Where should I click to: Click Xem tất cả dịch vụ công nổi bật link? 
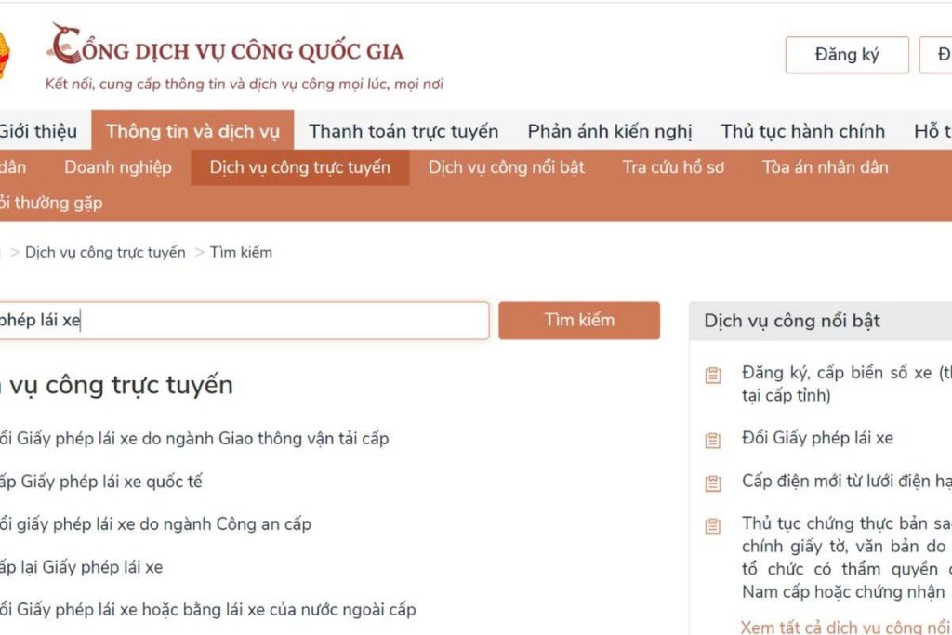pyautogui.click(x=844, y=627)
